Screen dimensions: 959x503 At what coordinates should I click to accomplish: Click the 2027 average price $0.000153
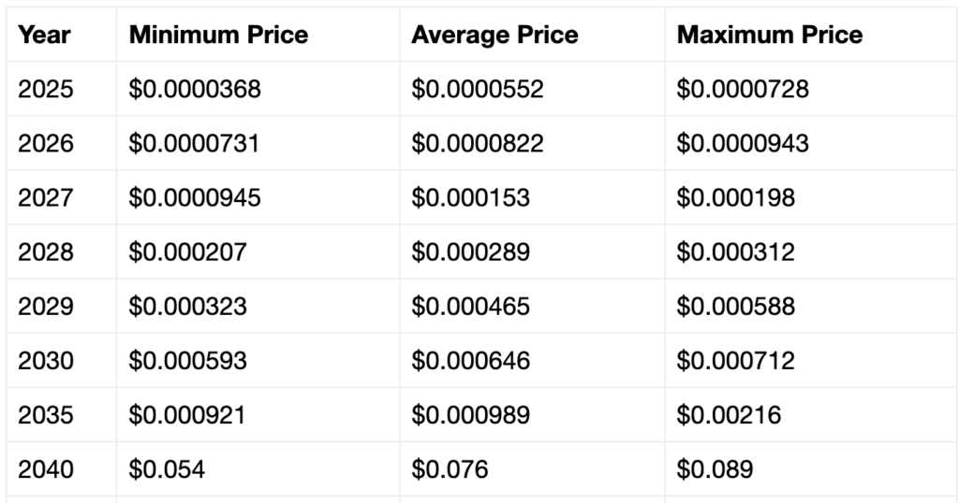470,198
